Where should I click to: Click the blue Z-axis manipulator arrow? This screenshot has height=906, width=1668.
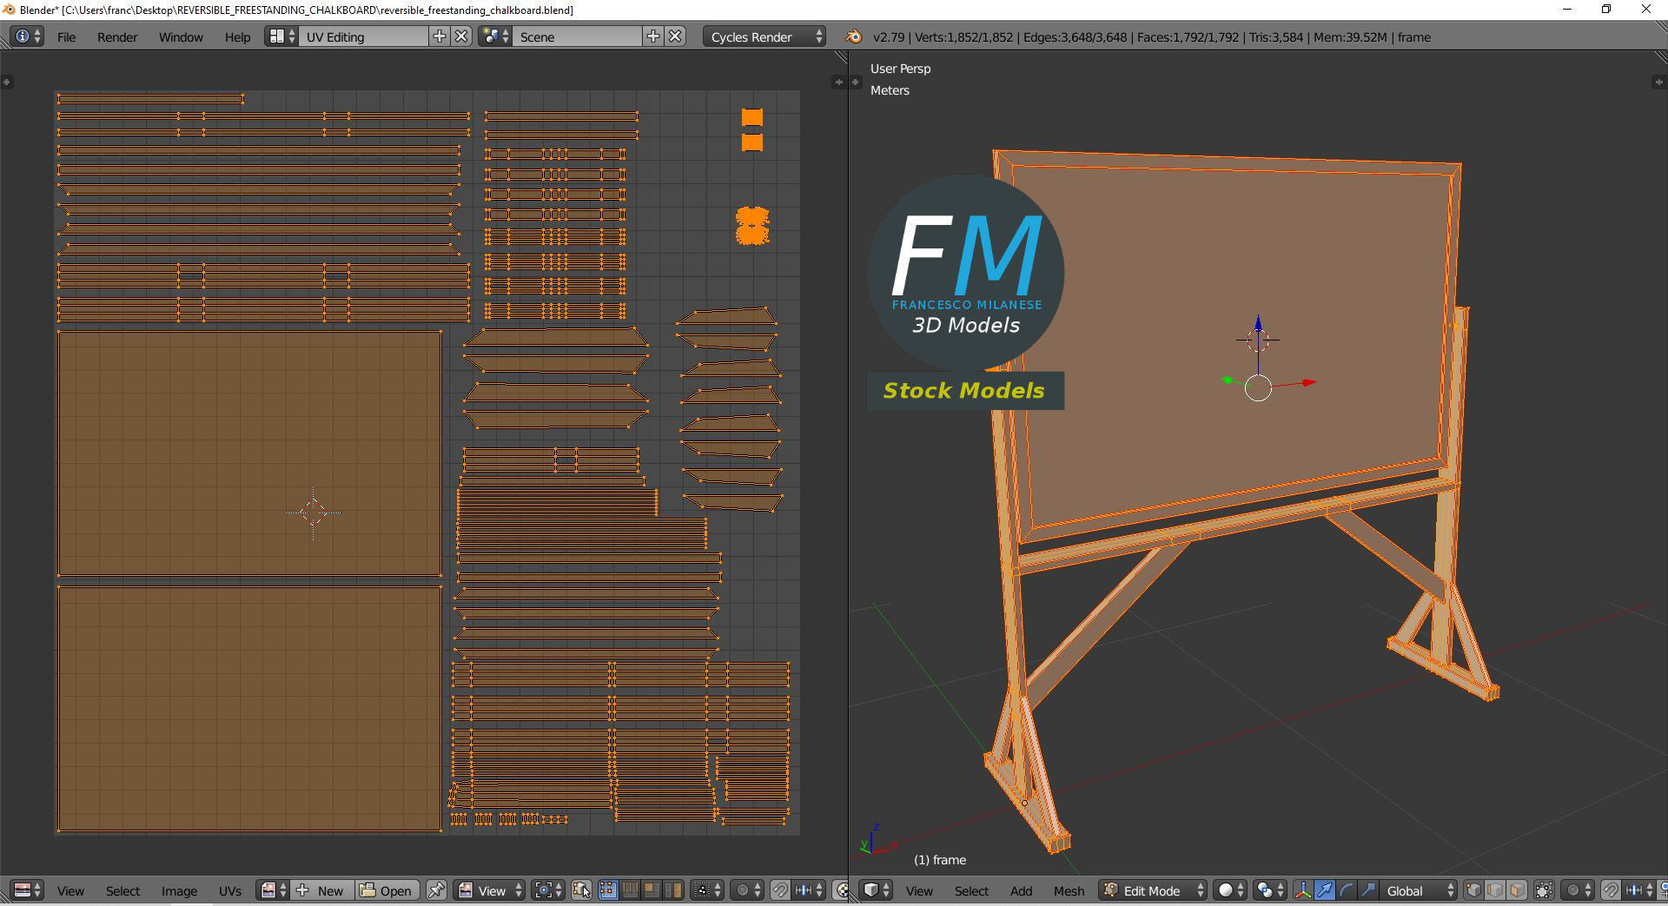1258,324
